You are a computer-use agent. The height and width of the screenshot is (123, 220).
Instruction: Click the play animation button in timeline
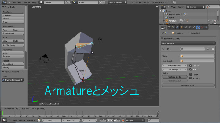coord(111,120)
